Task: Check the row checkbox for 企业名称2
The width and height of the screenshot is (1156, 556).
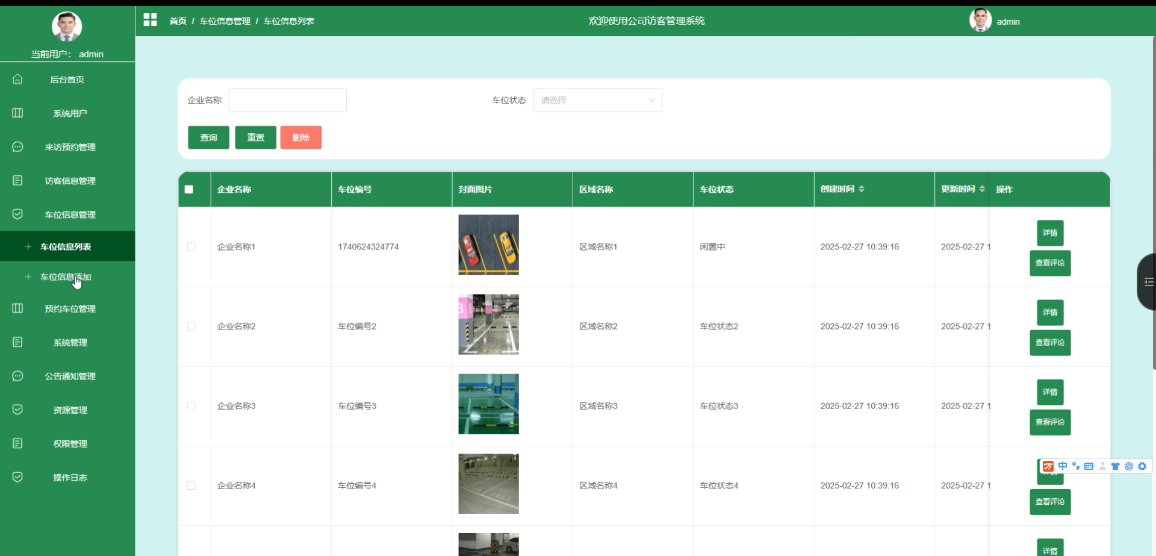Action: click(191, 326)
